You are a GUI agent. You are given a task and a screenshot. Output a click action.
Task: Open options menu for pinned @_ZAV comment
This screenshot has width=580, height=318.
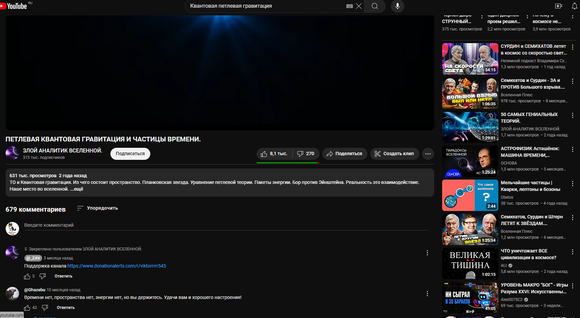click(427, 253)
